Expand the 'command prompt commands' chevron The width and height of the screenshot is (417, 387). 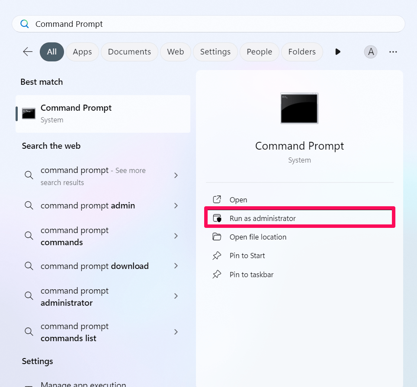click(176, 236)
